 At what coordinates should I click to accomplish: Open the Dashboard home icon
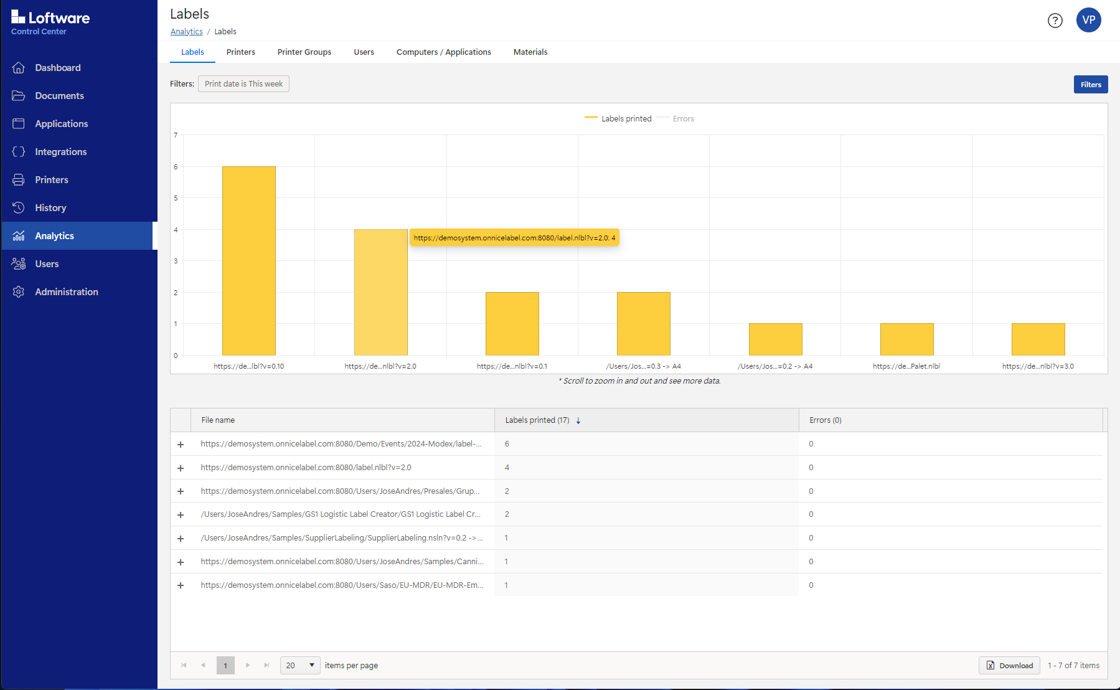[19, 68]
